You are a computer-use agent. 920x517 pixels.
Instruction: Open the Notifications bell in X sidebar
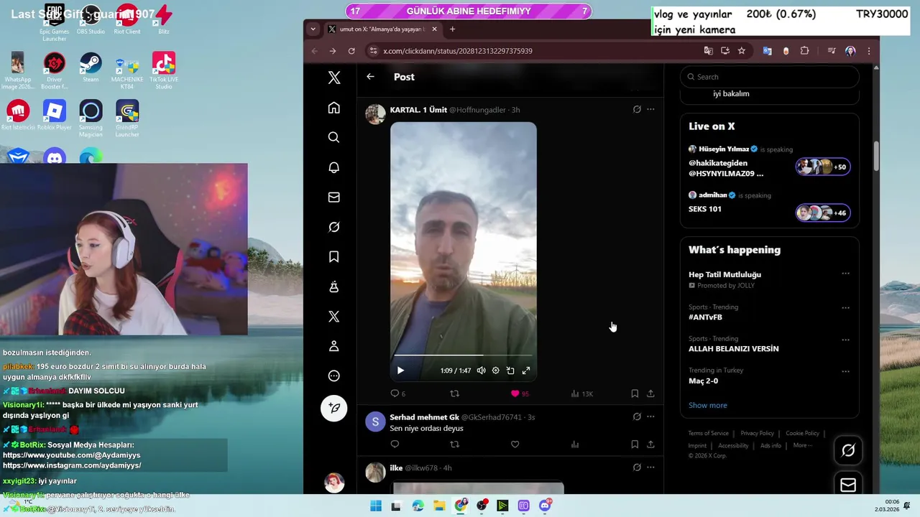point(333,167)
